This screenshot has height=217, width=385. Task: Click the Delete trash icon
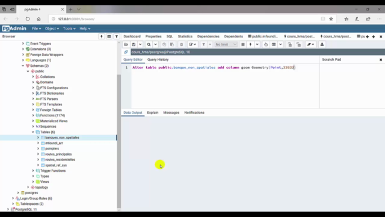(182, 45)
